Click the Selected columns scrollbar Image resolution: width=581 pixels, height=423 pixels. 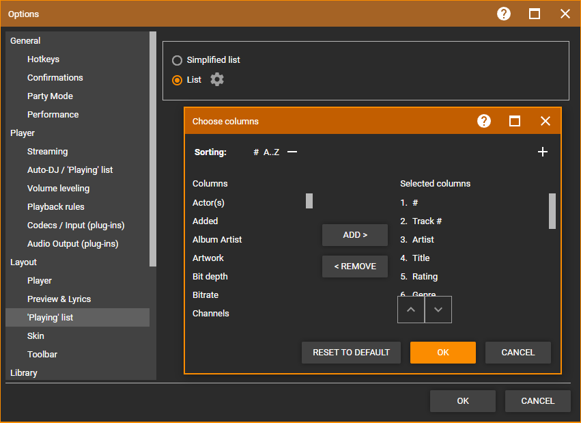[x=551, y=212]
